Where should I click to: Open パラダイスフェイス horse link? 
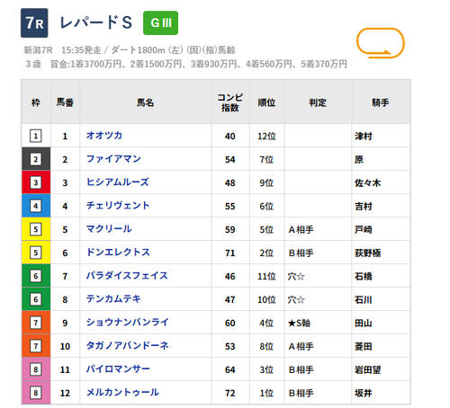[x=127, y=276]
